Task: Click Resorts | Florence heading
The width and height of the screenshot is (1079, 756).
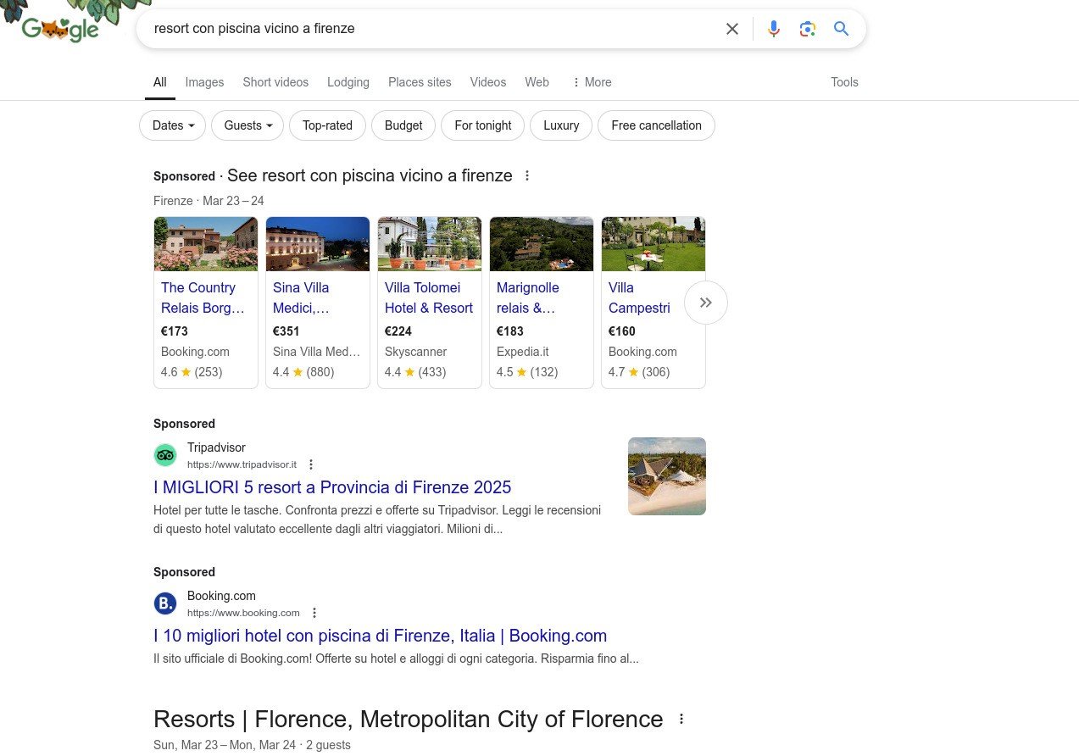Action: click(408, 719)
